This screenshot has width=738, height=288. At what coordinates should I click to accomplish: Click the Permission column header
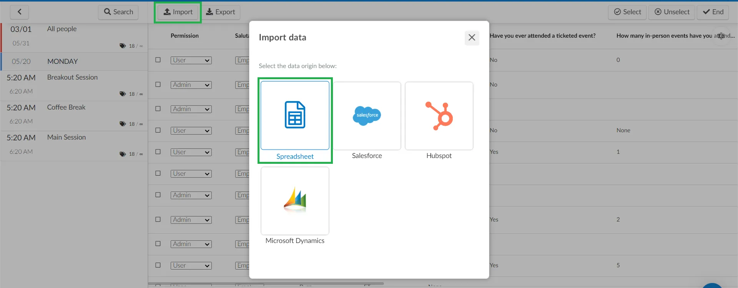click(x=184, y=36)
